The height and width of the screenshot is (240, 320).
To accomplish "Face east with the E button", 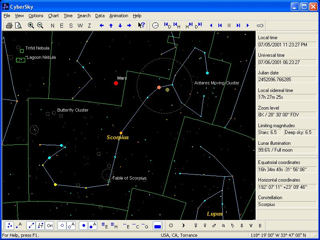I will point(62,26).
